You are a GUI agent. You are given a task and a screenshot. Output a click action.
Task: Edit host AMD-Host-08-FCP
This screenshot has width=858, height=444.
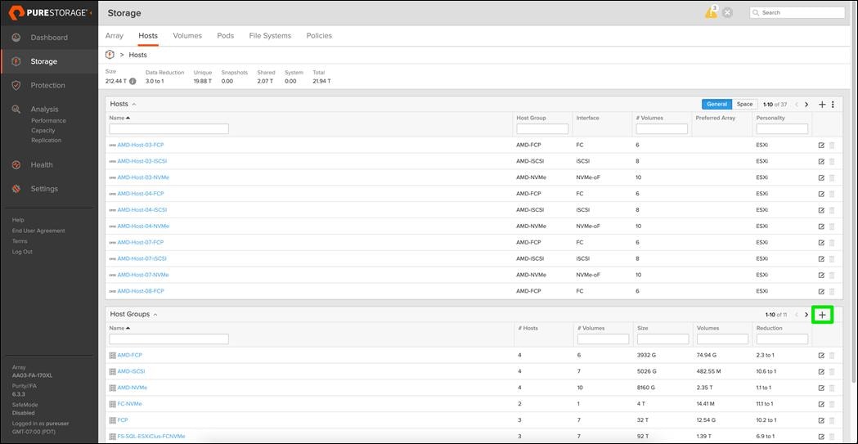(x=821, y=291)
